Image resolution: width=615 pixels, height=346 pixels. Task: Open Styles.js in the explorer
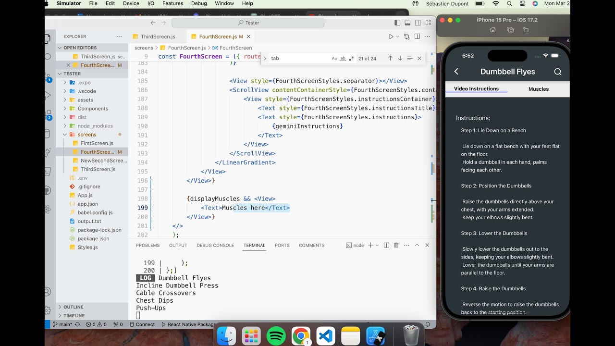pos(92,247)
